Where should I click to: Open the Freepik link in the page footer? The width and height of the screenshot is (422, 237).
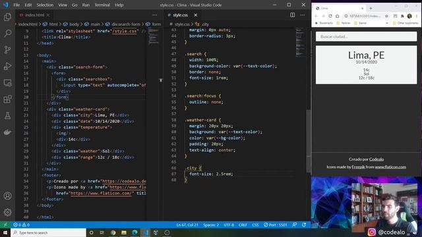[358, 167]
